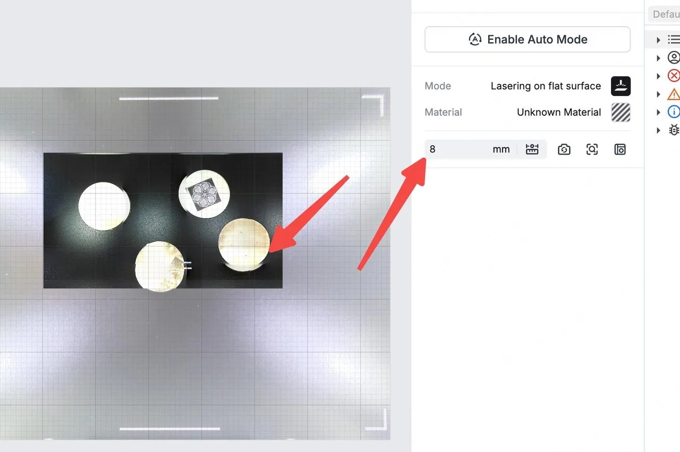This screenshot has width=680, height=452.
Task: Expand the warnings row arrow
Action: tap(658, 94)
